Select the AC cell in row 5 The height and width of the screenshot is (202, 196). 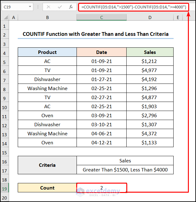point(47,61)
